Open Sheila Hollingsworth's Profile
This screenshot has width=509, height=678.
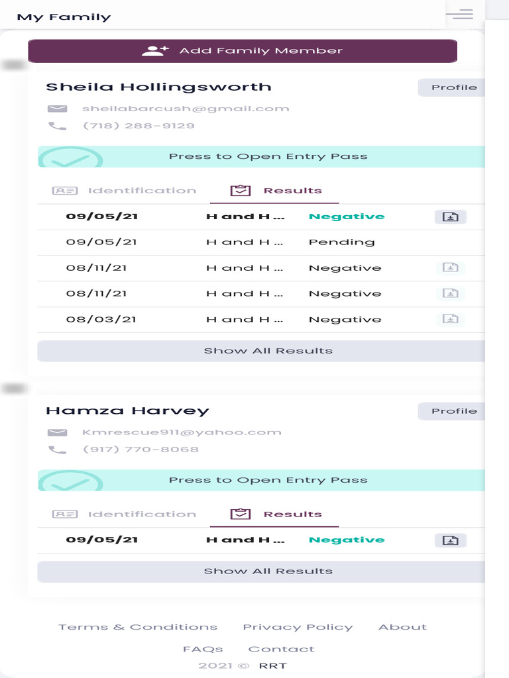453,87
